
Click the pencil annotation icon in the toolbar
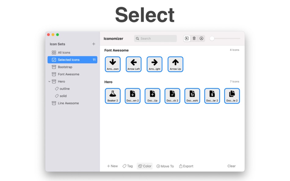[201, 38]
